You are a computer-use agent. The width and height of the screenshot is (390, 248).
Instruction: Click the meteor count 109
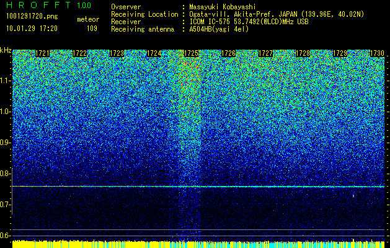coord(92,29)
